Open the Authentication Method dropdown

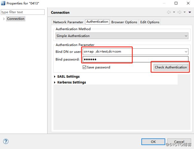122,36
